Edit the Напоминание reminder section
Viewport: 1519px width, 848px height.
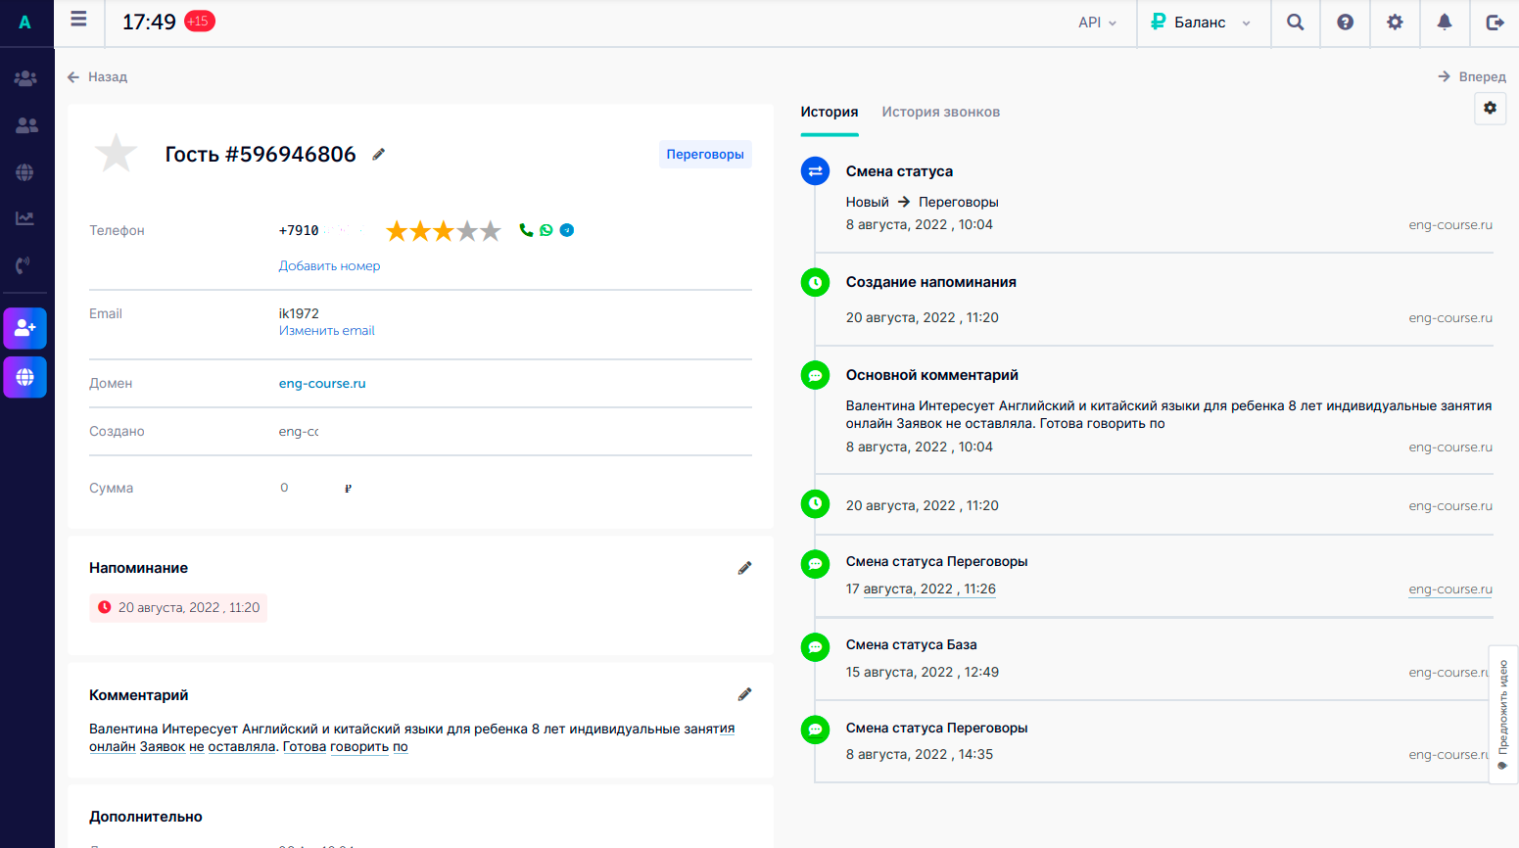coord(744,568)
